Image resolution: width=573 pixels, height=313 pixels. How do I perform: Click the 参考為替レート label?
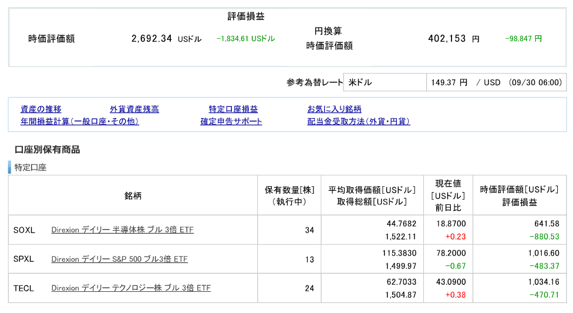315,82
